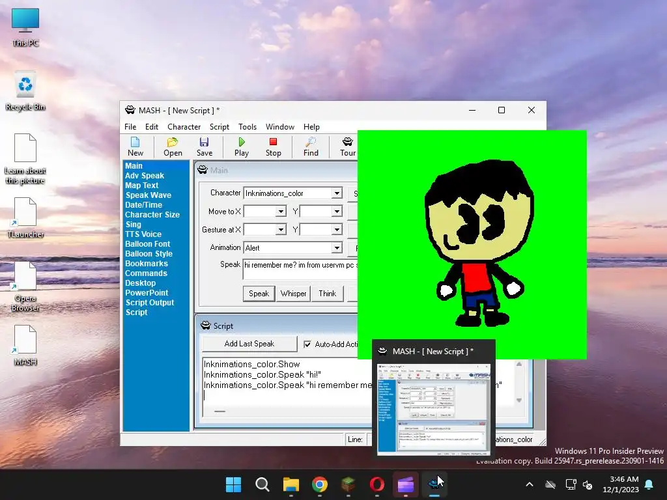Image resolution: width=667 pixels, height=500 pixels.
Task: Open the File menu
Action: pyautogui.click(x=130, y=127)
